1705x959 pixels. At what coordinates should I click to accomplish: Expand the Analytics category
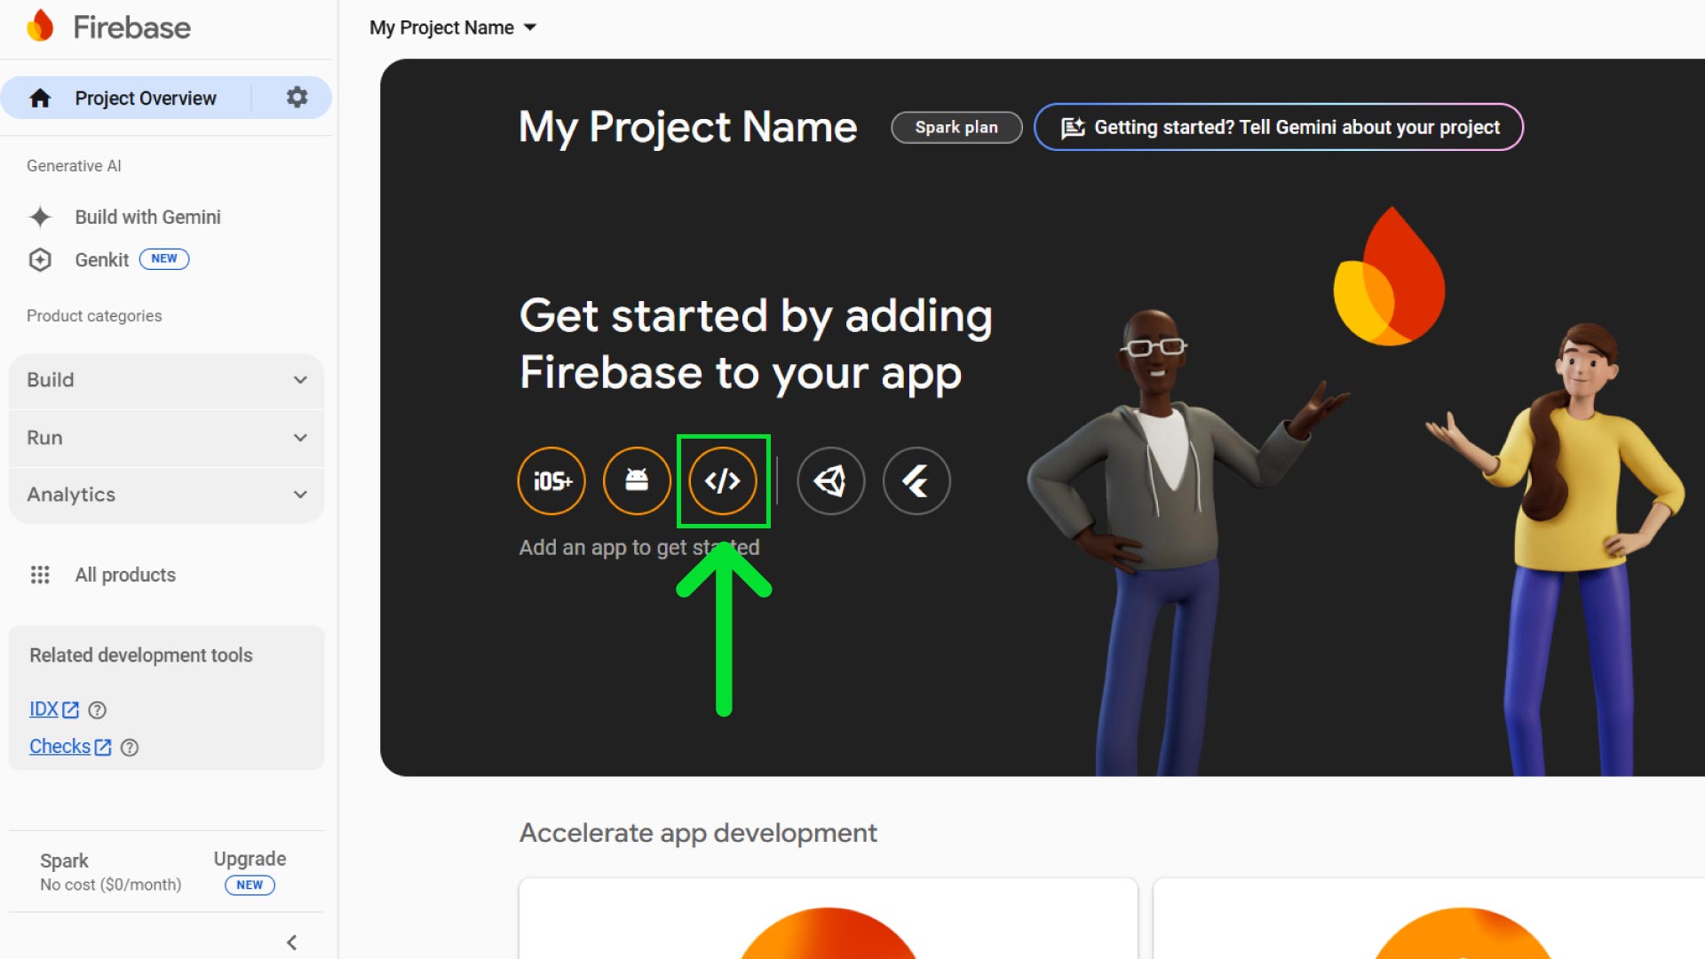(x=165, y=495)
